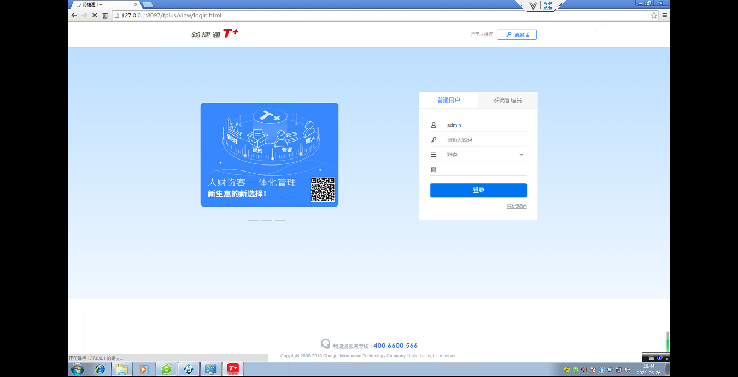This screenshot has height=377, width=738.
Task: Focus the username field containing admin
Action: pos(486,125)
